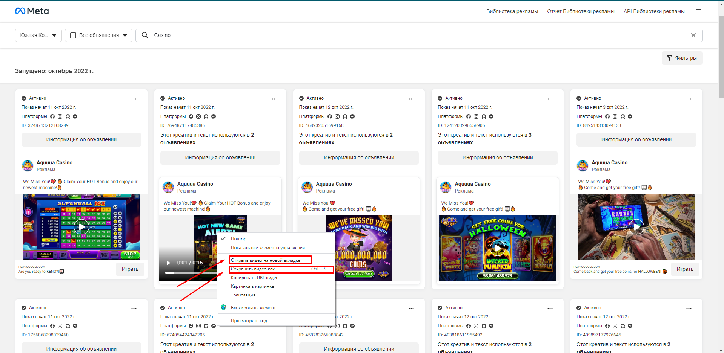Click Audience Network icon for ad 849514313094133
Viewport: 724px width, 353px height.
coord(623,116)
